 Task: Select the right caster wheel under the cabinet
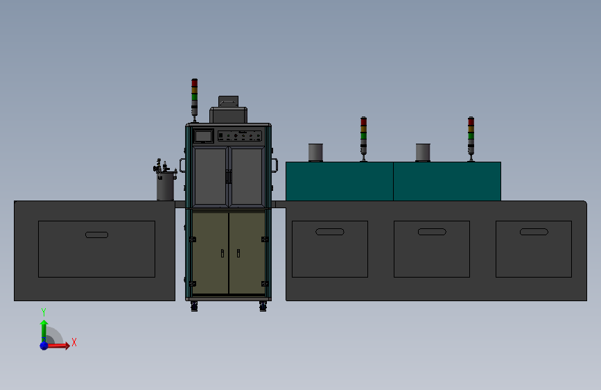click(263, 306)
